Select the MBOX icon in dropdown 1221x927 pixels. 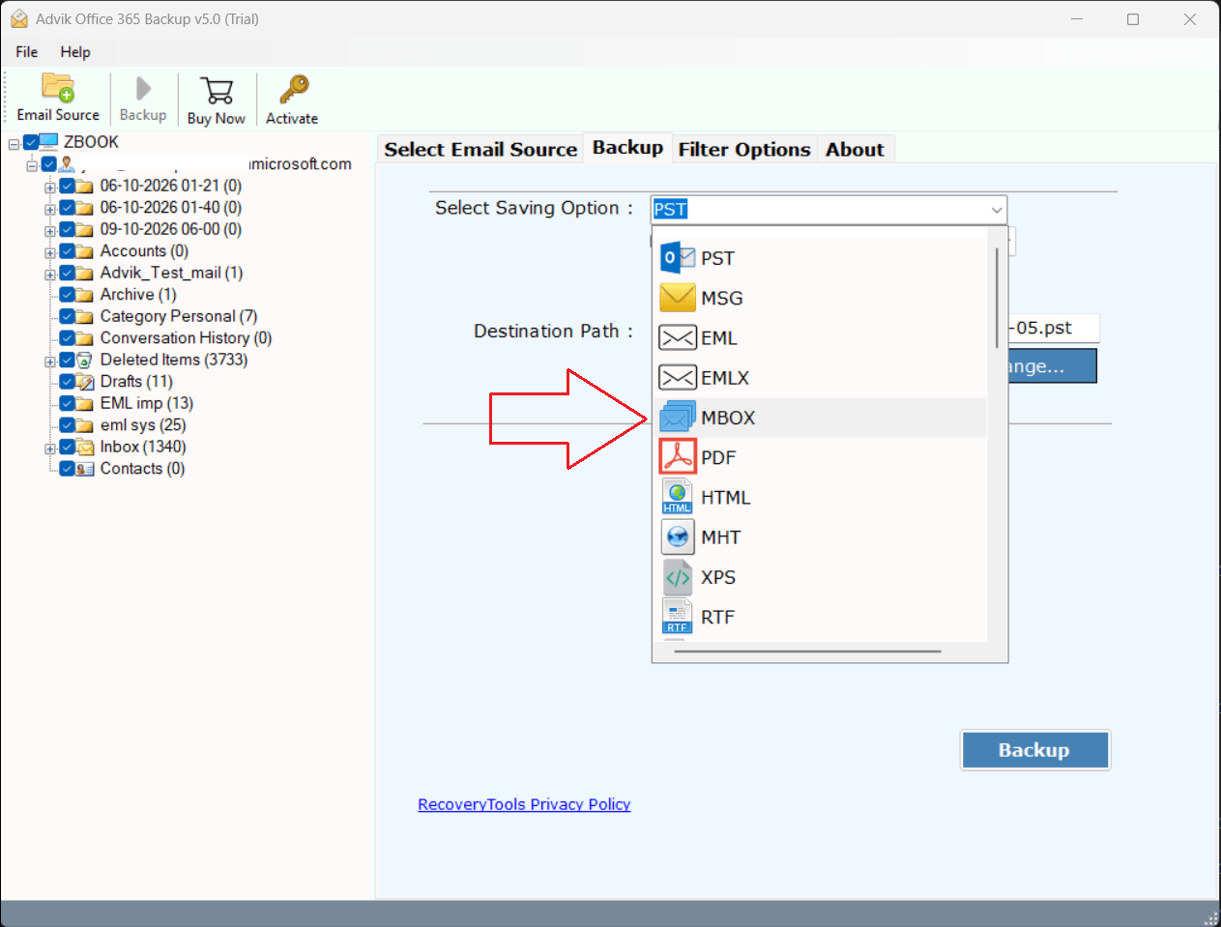(678, 417)
